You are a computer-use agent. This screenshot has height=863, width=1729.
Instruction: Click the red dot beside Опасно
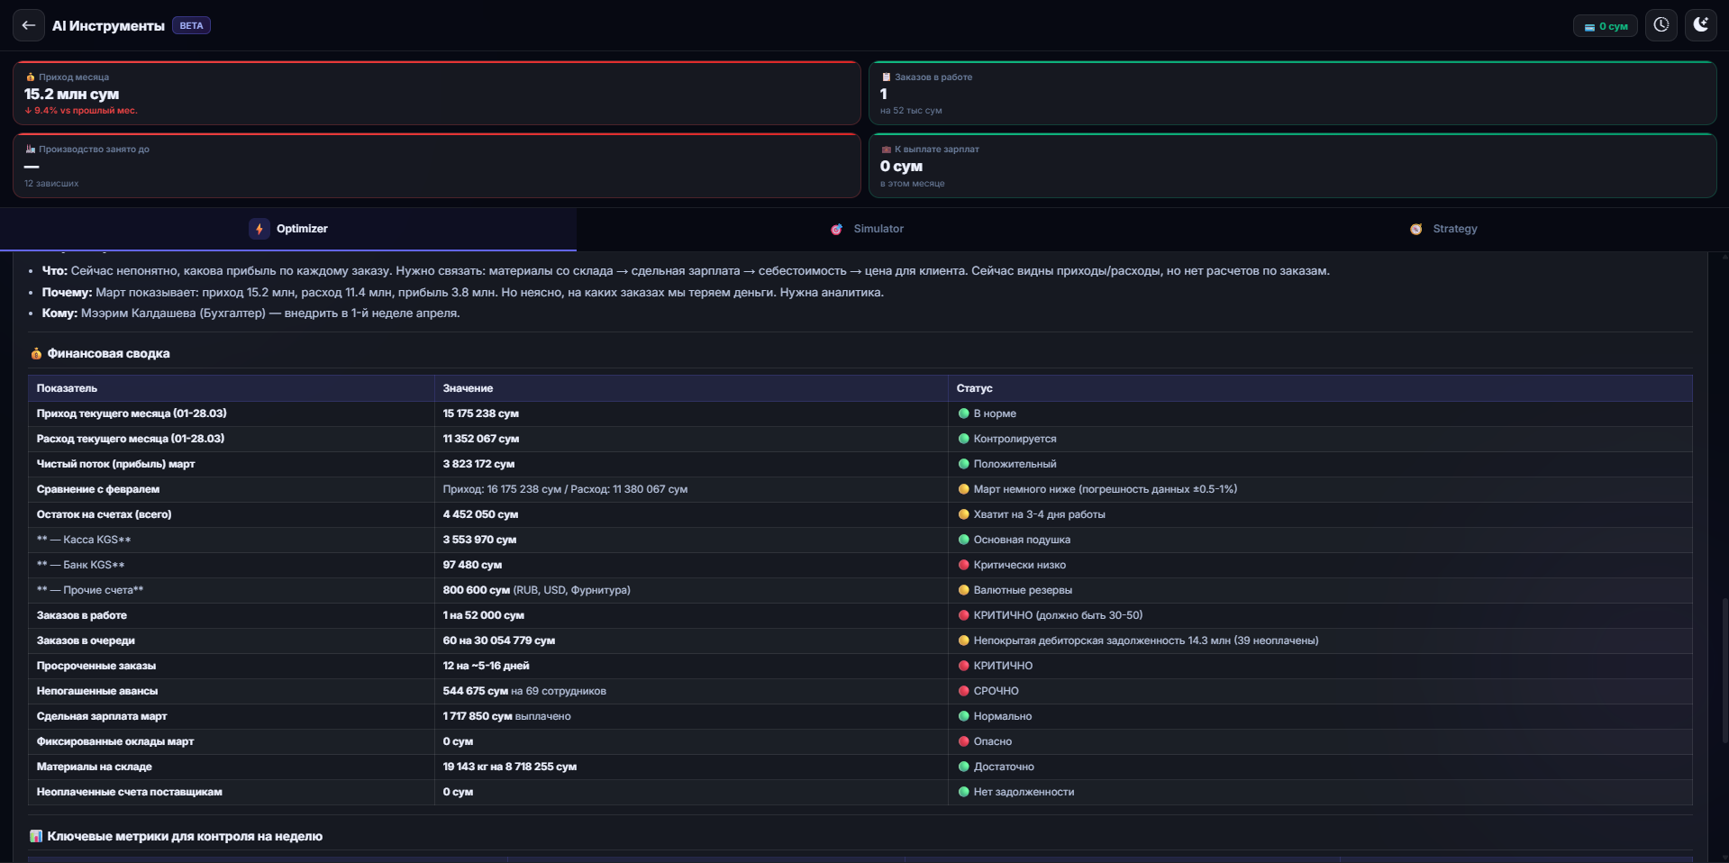(x=963, y=741)
